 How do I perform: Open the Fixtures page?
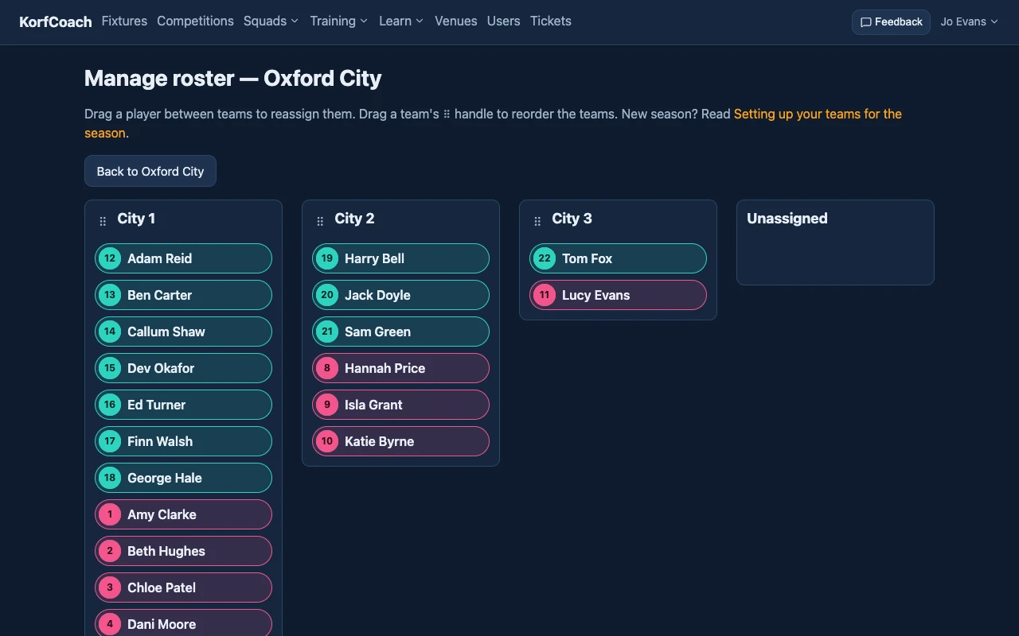(x=124, y=21)
